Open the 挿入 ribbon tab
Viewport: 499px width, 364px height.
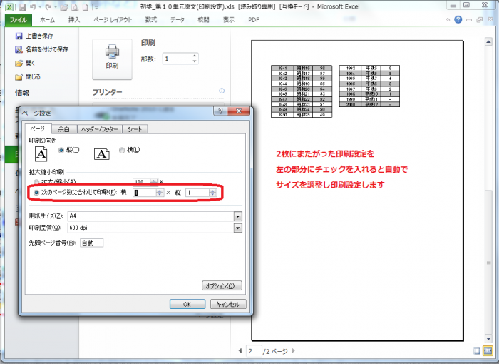point(74,20)
